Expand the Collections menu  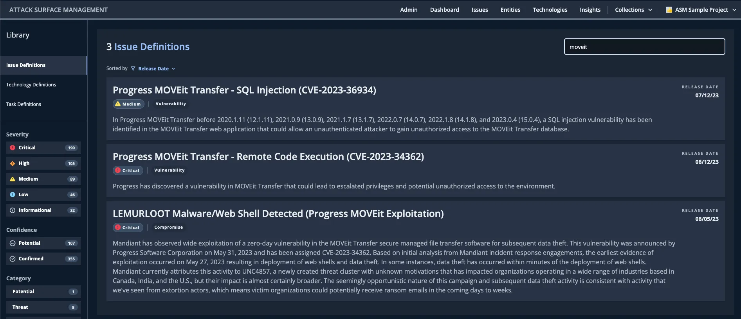tap(633, 10)
